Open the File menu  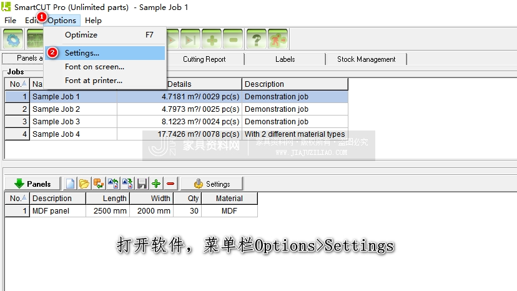[x=10, y=21]
